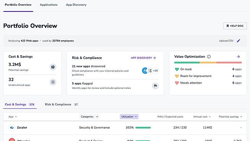The width and height of the screenshot is (250, 141).
Task: Click the grid icon for underutilized apps
Action: [53, 82]
